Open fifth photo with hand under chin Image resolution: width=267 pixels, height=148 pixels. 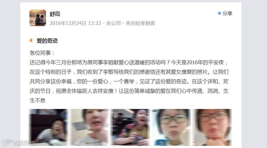[x=212, y=127]
